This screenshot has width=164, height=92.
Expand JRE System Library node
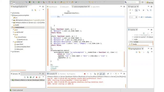[12, 20]
